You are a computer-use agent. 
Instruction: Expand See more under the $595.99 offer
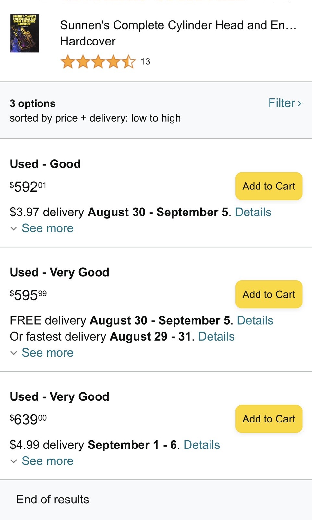click(47, 353)
